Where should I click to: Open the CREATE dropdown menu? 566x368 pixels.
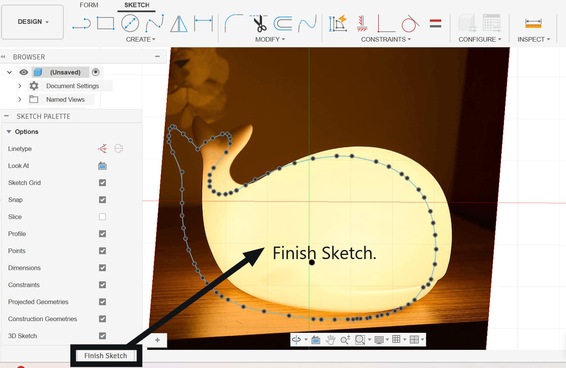[x=141, y=39]
